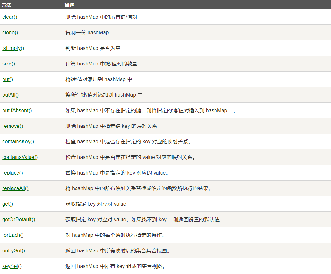Follow the isEmpty() link

pos(13,48)
